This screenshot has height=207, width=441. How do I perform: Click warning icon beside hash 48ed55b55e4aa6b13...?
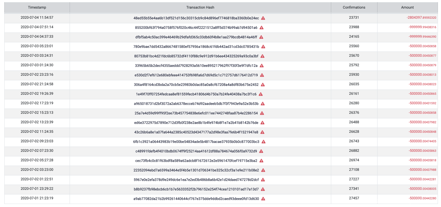[x=263, y=18]
